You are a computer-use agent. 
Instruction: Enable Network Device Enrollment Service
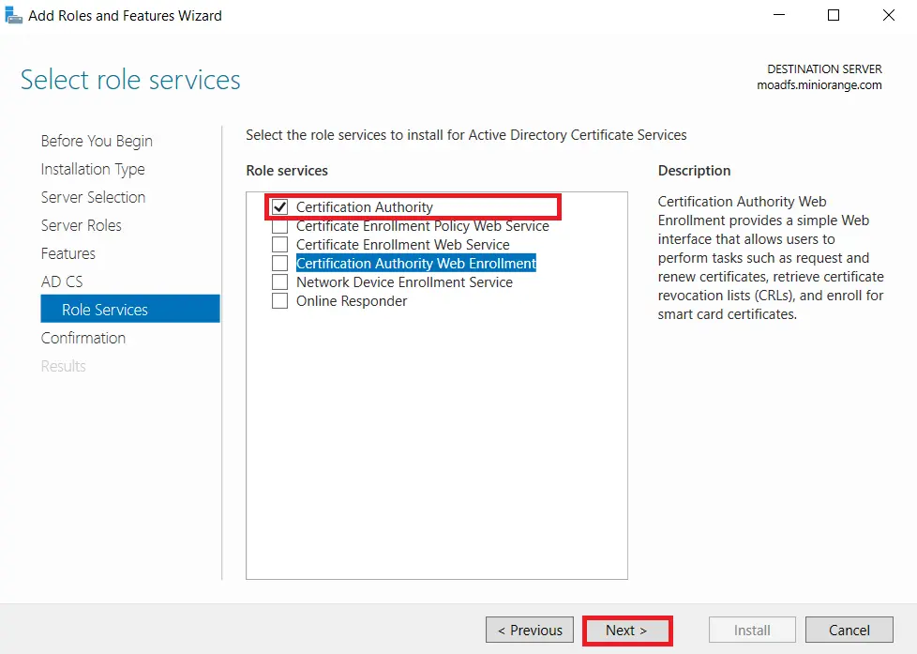pos(278,282)
